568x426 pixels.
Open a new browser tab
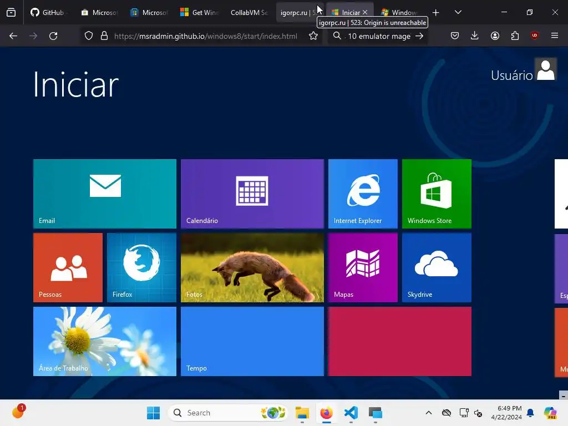point(436,12)
